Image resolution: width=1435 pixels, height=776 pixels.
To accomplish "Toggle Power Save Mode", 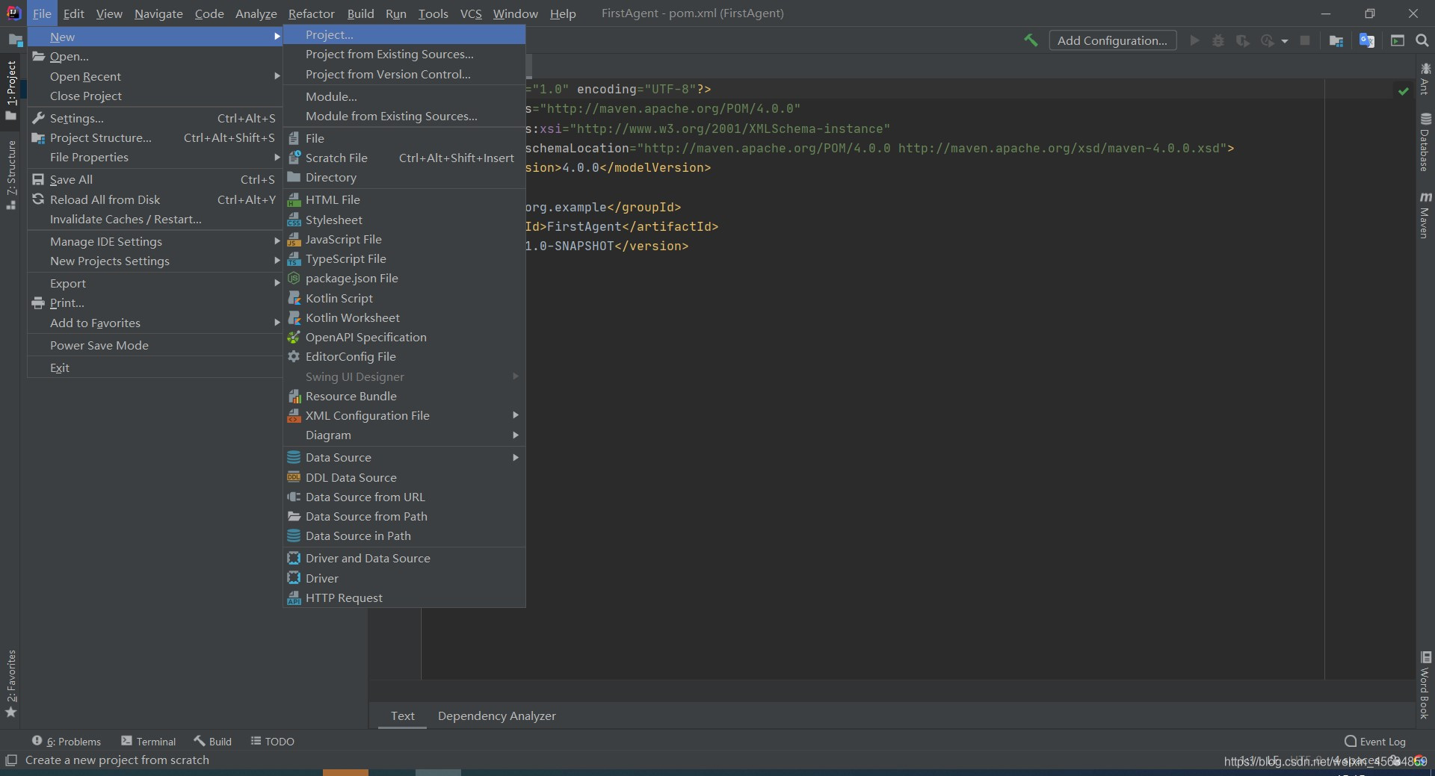I will [155, 345].
